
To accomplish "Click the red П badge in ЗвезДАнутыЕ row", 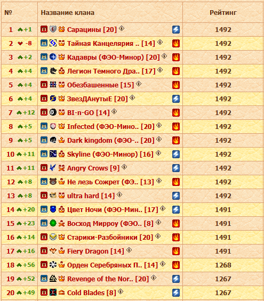I will coord(44,98).
